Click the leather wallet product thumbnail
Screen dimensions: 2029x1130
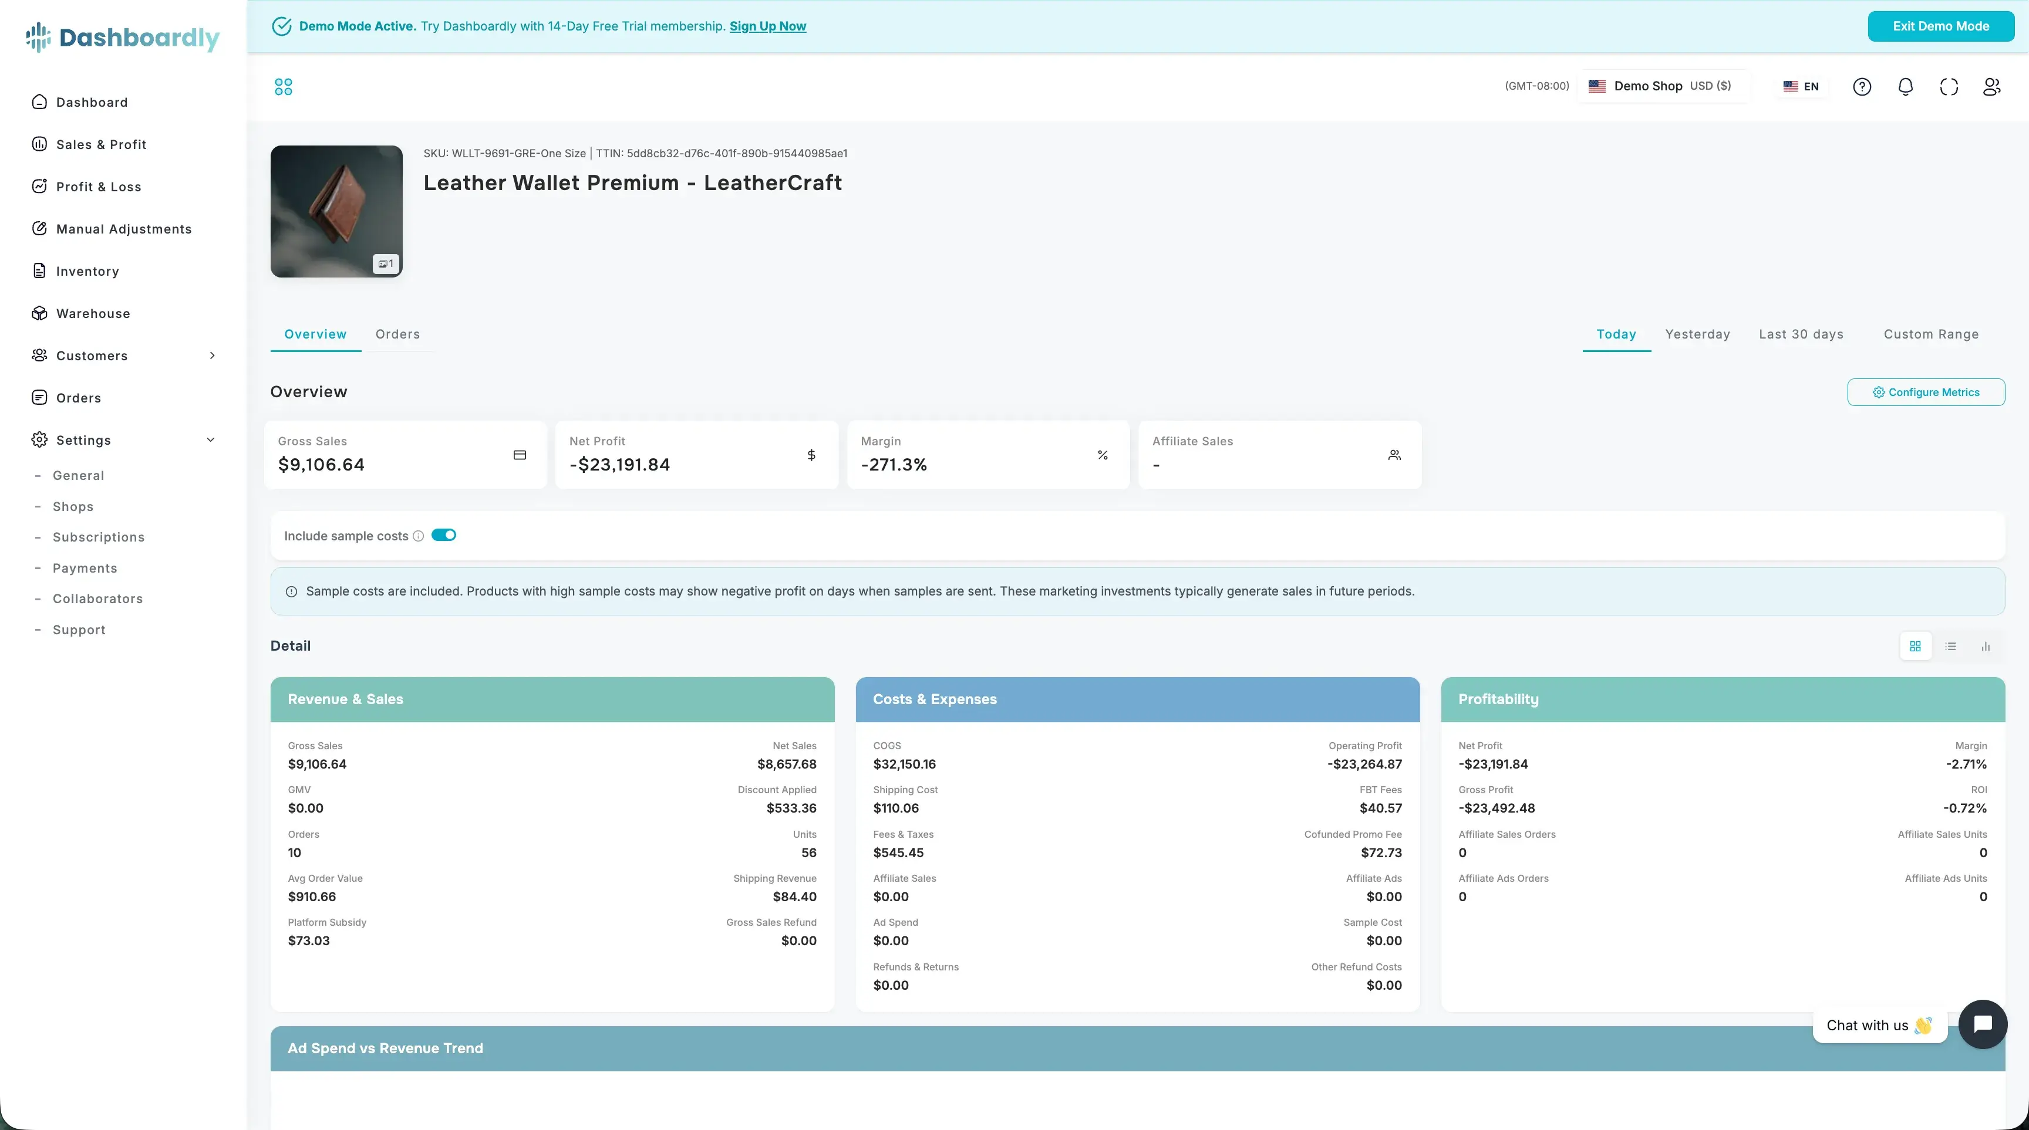pos(336,211)
